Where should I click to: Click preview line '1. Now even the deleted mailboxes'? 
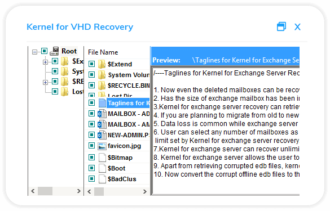pos(226,89)
